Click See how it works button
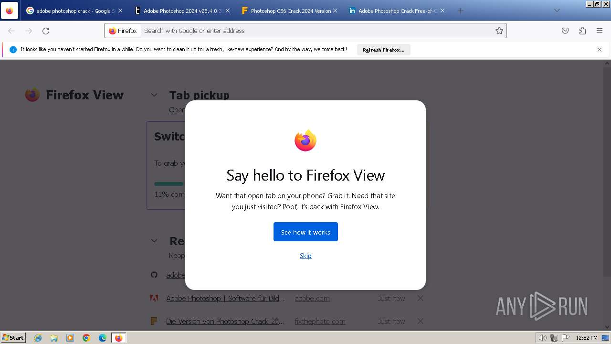Image resolution: width=611 pixels, height=344 pixels. click(x=305, y=232)
